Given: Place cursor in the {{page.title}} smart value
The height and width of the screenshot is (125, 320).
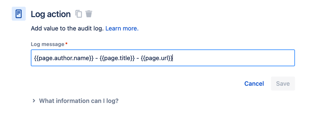Looking at the screenshot, I should point(117,58).
